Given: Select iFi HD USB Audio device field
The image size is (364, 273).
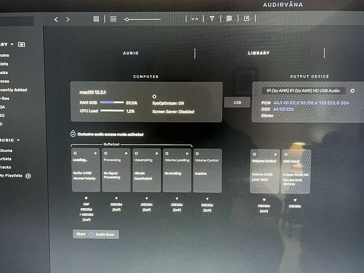Looking at the screenshot, I should (x=303, y=91).
